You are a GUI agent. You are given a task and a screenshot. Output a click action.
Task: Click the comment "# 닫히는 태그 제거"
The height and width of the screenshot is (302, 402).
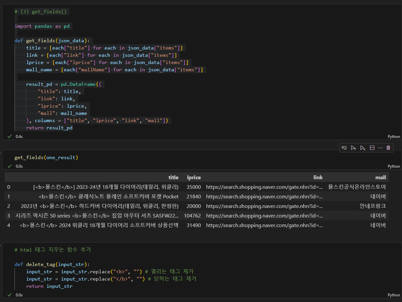click(x=172, y=279)
